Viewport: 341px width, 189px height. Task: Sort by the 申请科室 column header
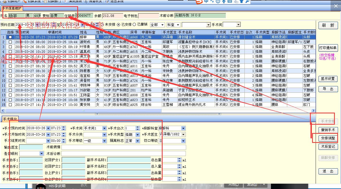click(x=151, y=32)
